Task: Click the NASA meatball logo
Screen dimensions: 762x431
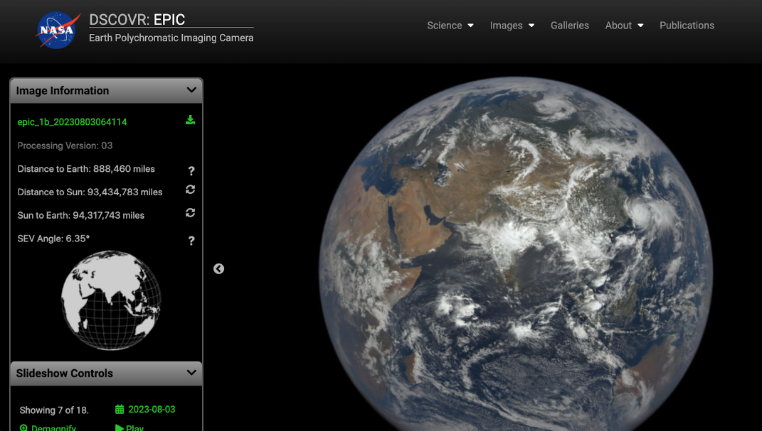Action: pyautogui.click(x=56, y=30)
